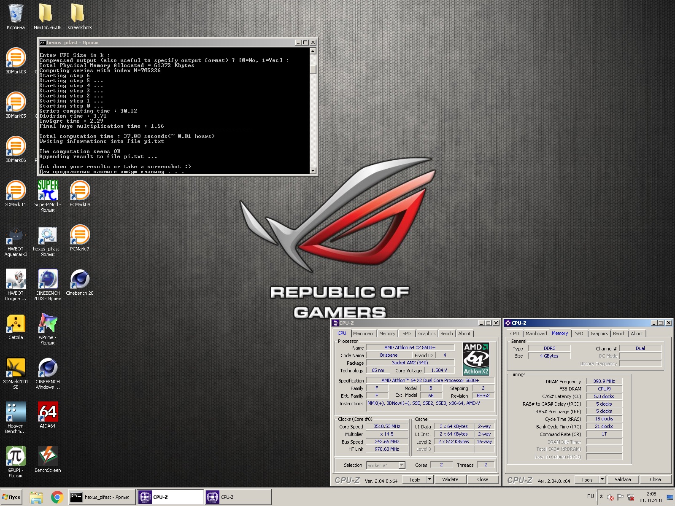This screenshot has width=675, height=506.
Task: Maximize the hexus_pifast console window
Action: 305,43
